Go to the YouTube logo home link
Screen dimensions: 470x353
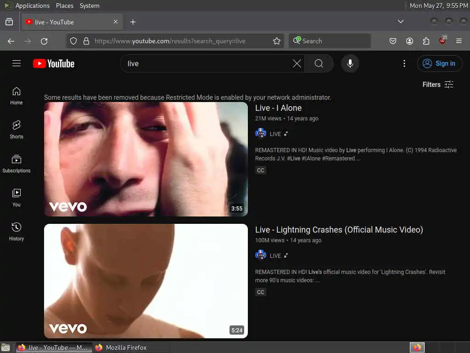54,63
